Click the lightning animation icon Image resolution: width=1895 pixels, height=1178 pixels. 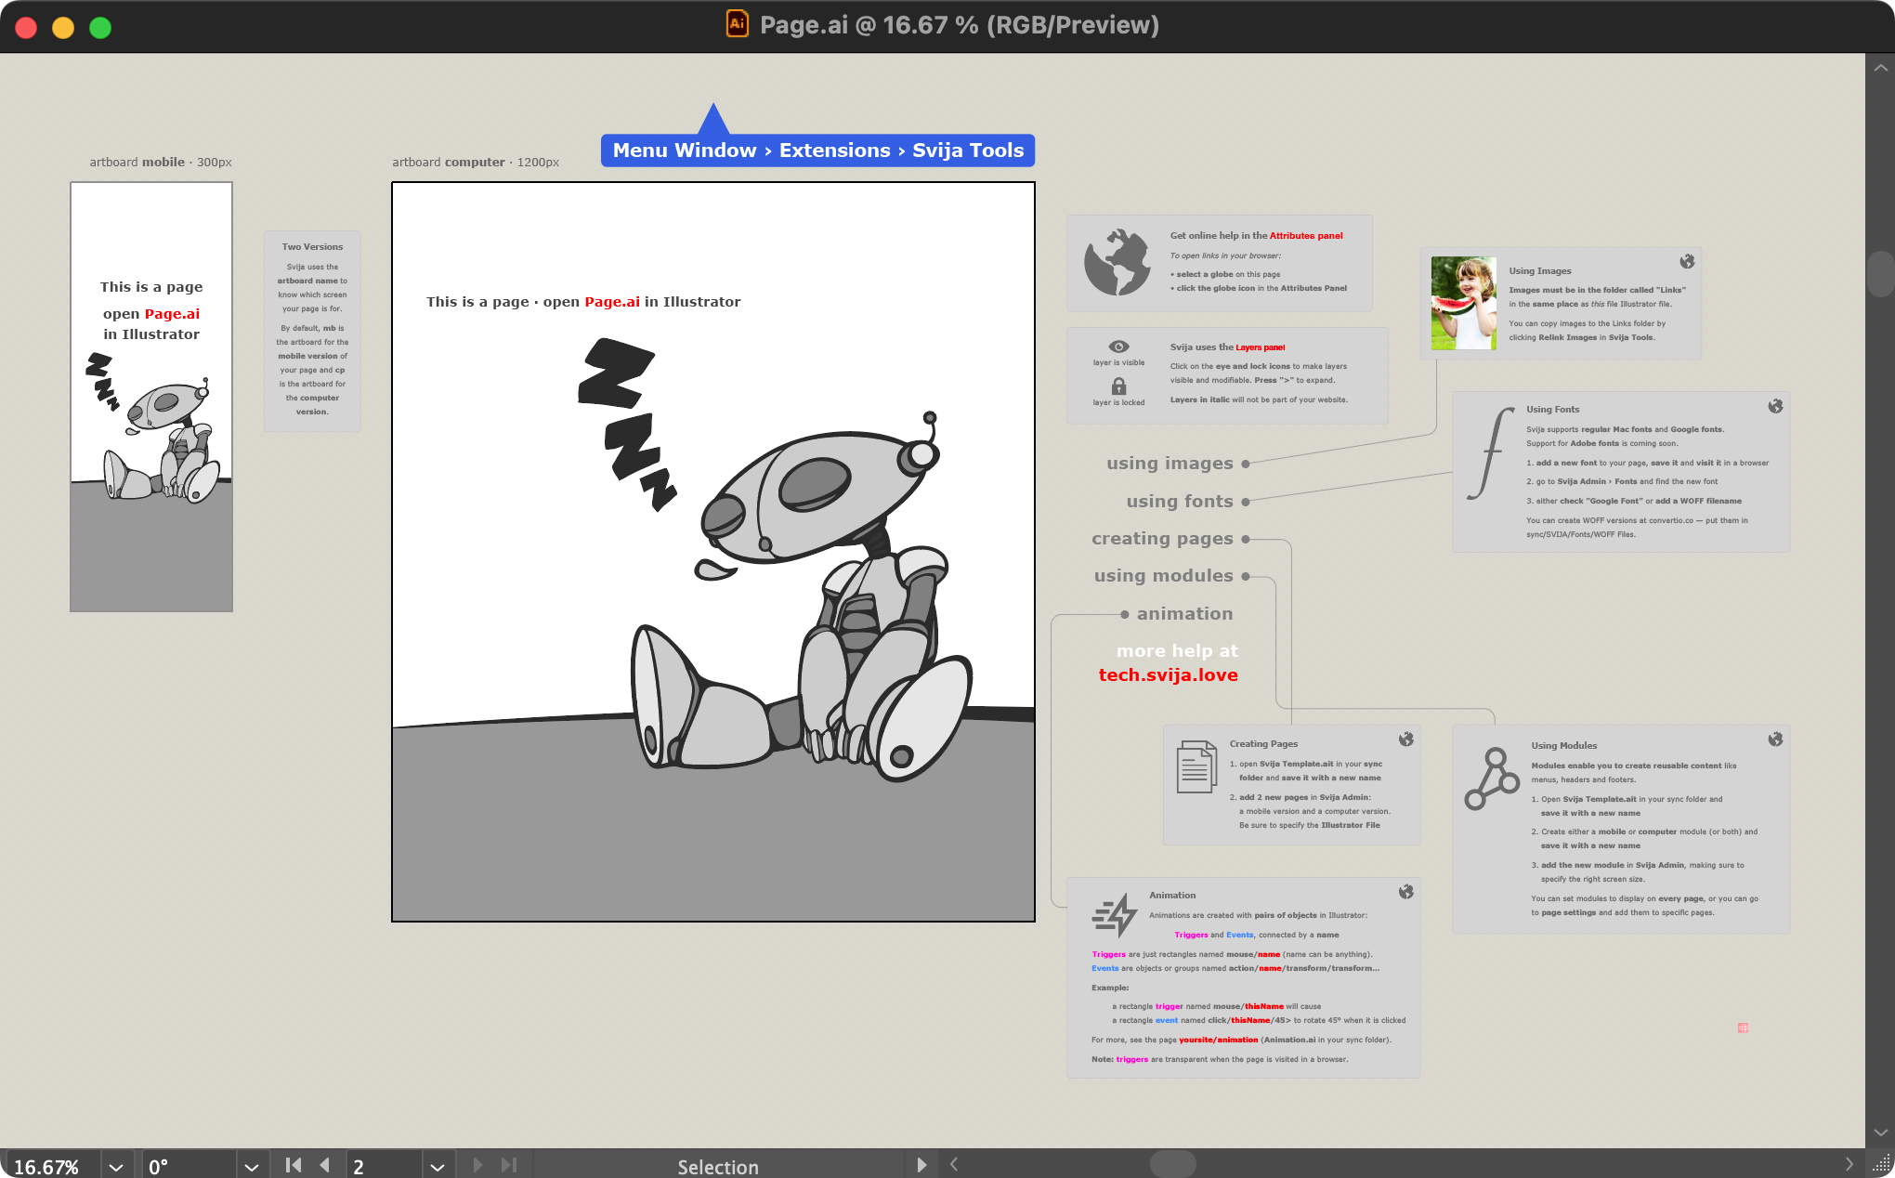coord(1115,915)
